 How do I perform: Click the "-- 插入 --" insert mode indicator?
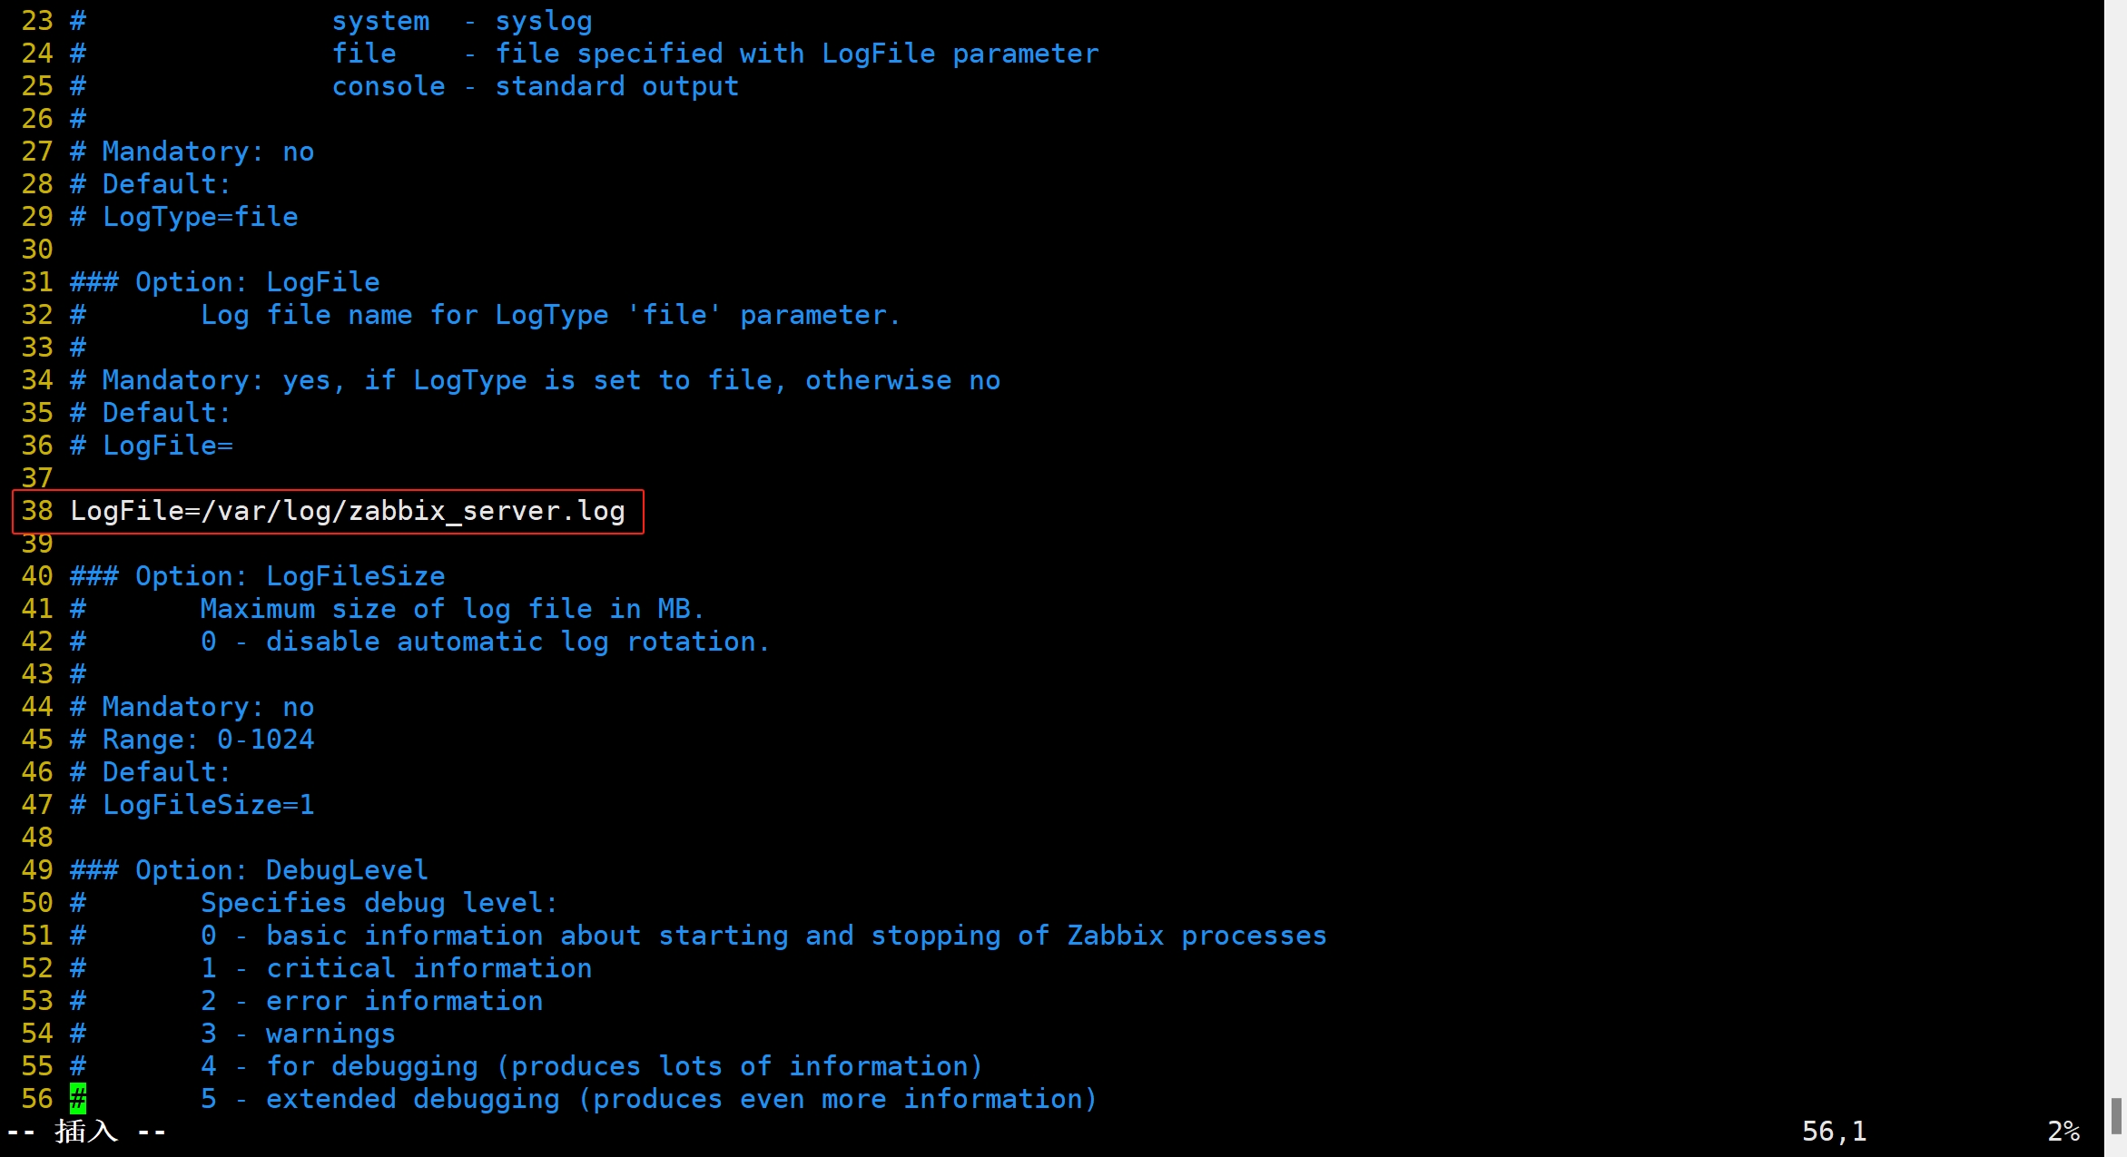coord(86,1132)
